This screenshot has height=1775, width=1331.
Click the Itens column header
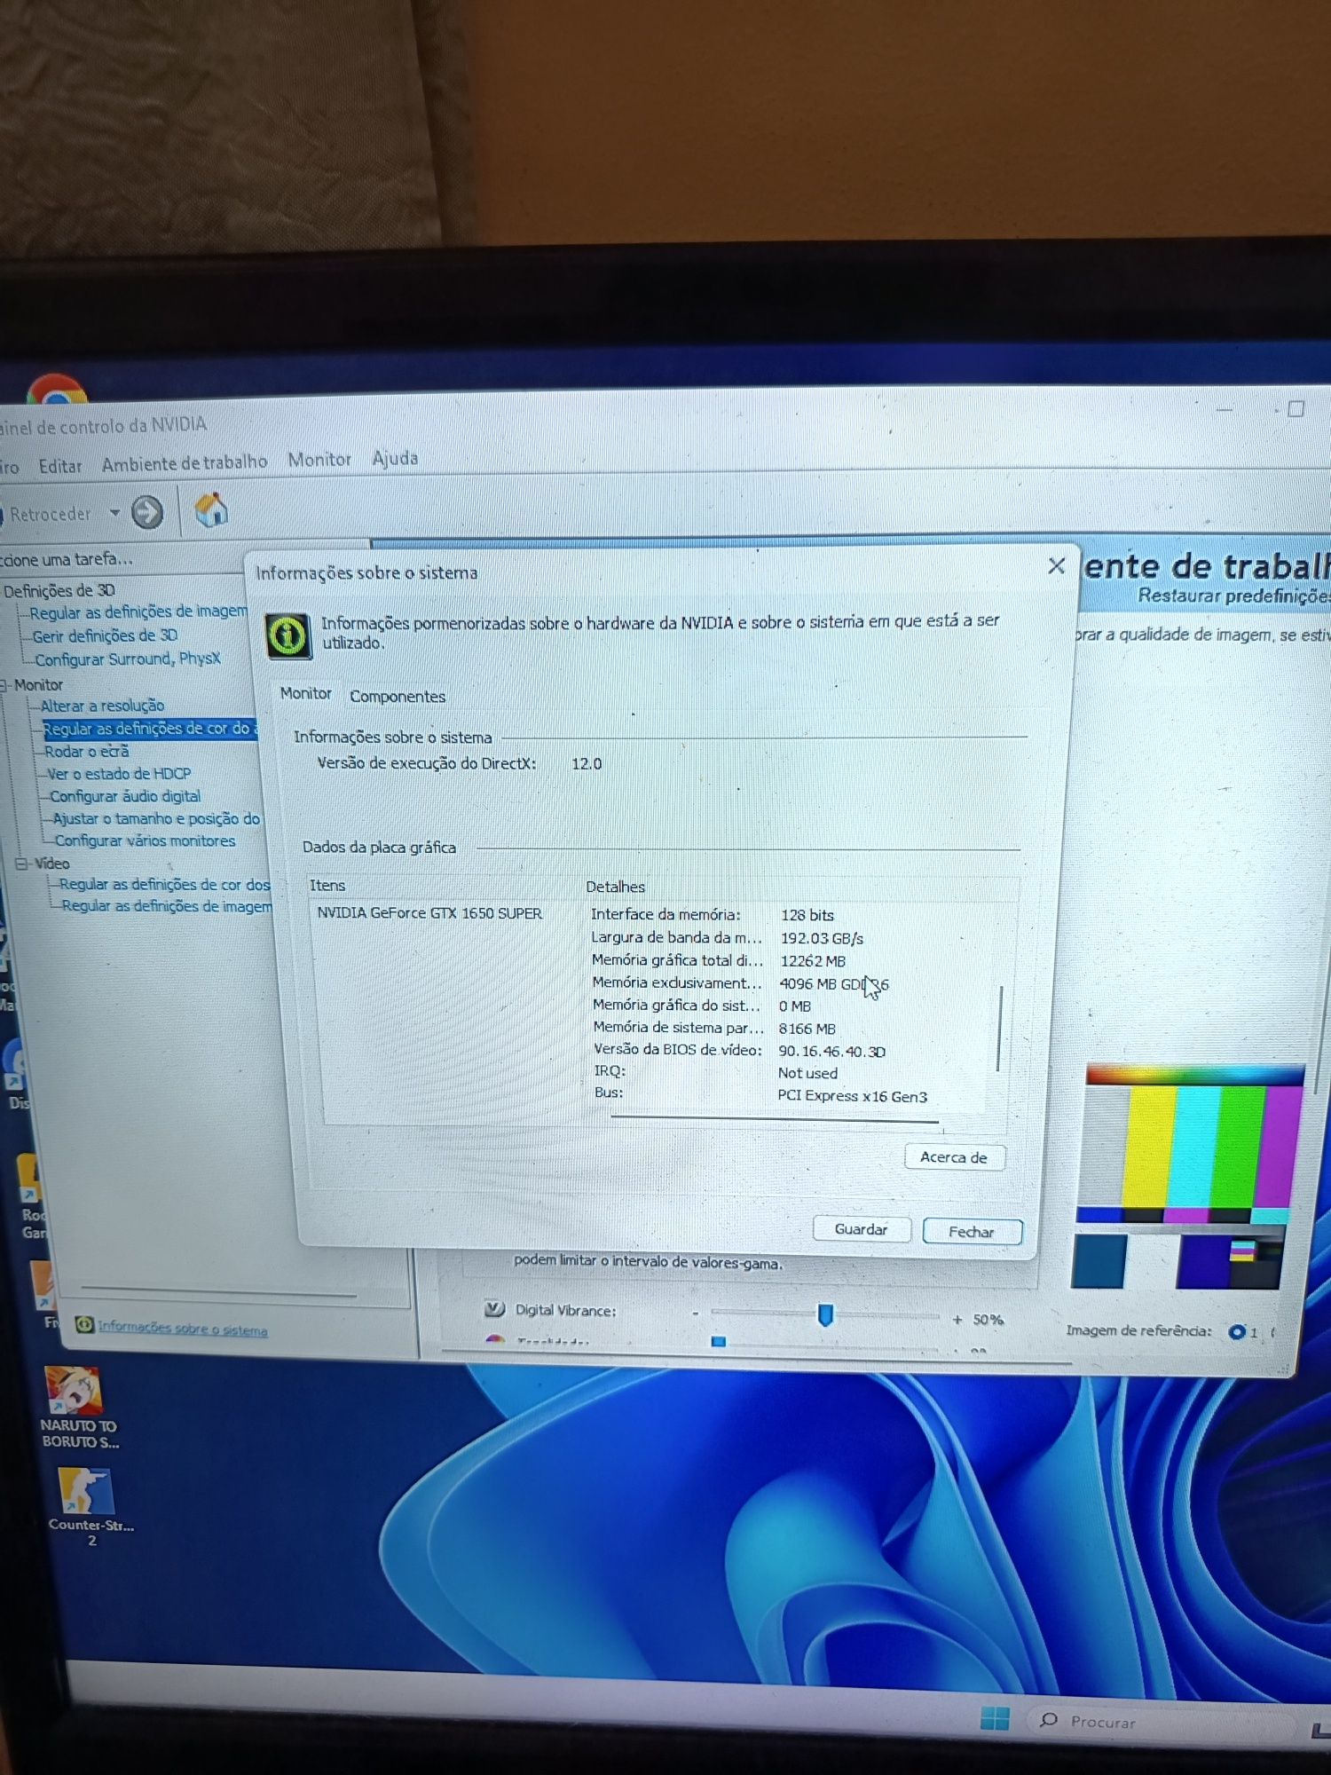327,885
